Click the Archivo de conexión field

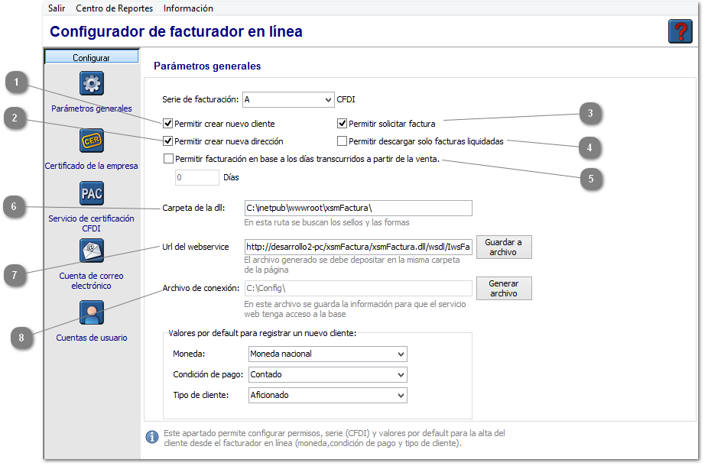pyautogui.click(x=358, y=288)
